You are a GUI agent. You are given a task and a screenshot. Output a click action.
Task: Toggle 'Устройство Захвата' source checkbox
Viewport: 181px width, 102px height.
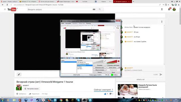click(78, 64)
